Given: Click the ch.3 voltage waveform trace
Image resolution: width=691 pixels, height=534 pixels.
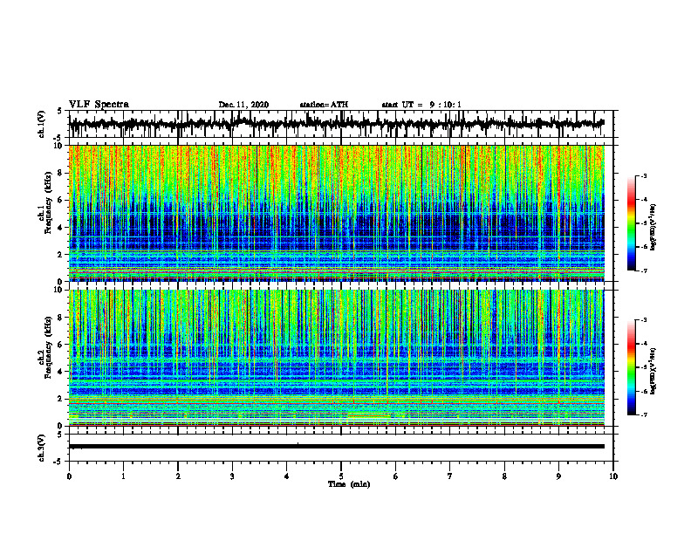Looking at the screenshot, I should (x=337, y=447).
